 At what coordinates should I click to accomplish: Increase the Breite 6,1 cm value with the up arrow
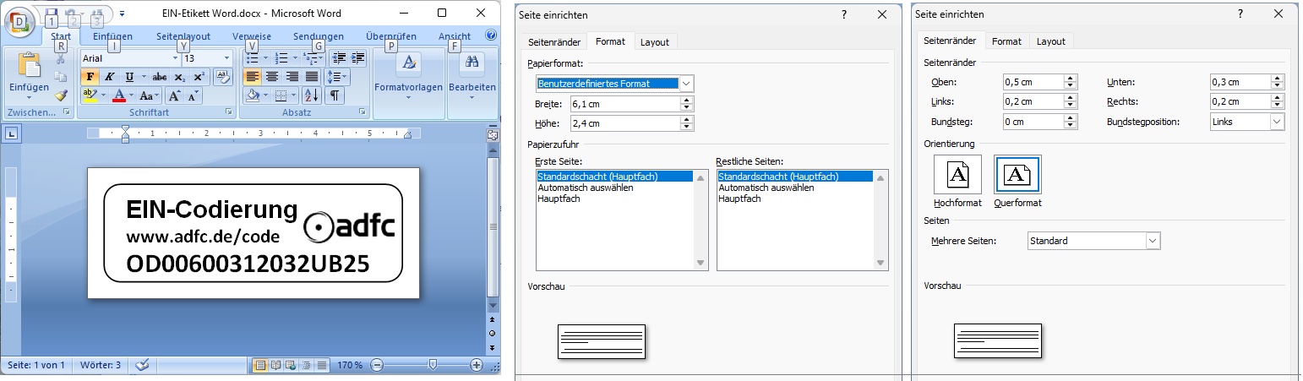[687, 100]
